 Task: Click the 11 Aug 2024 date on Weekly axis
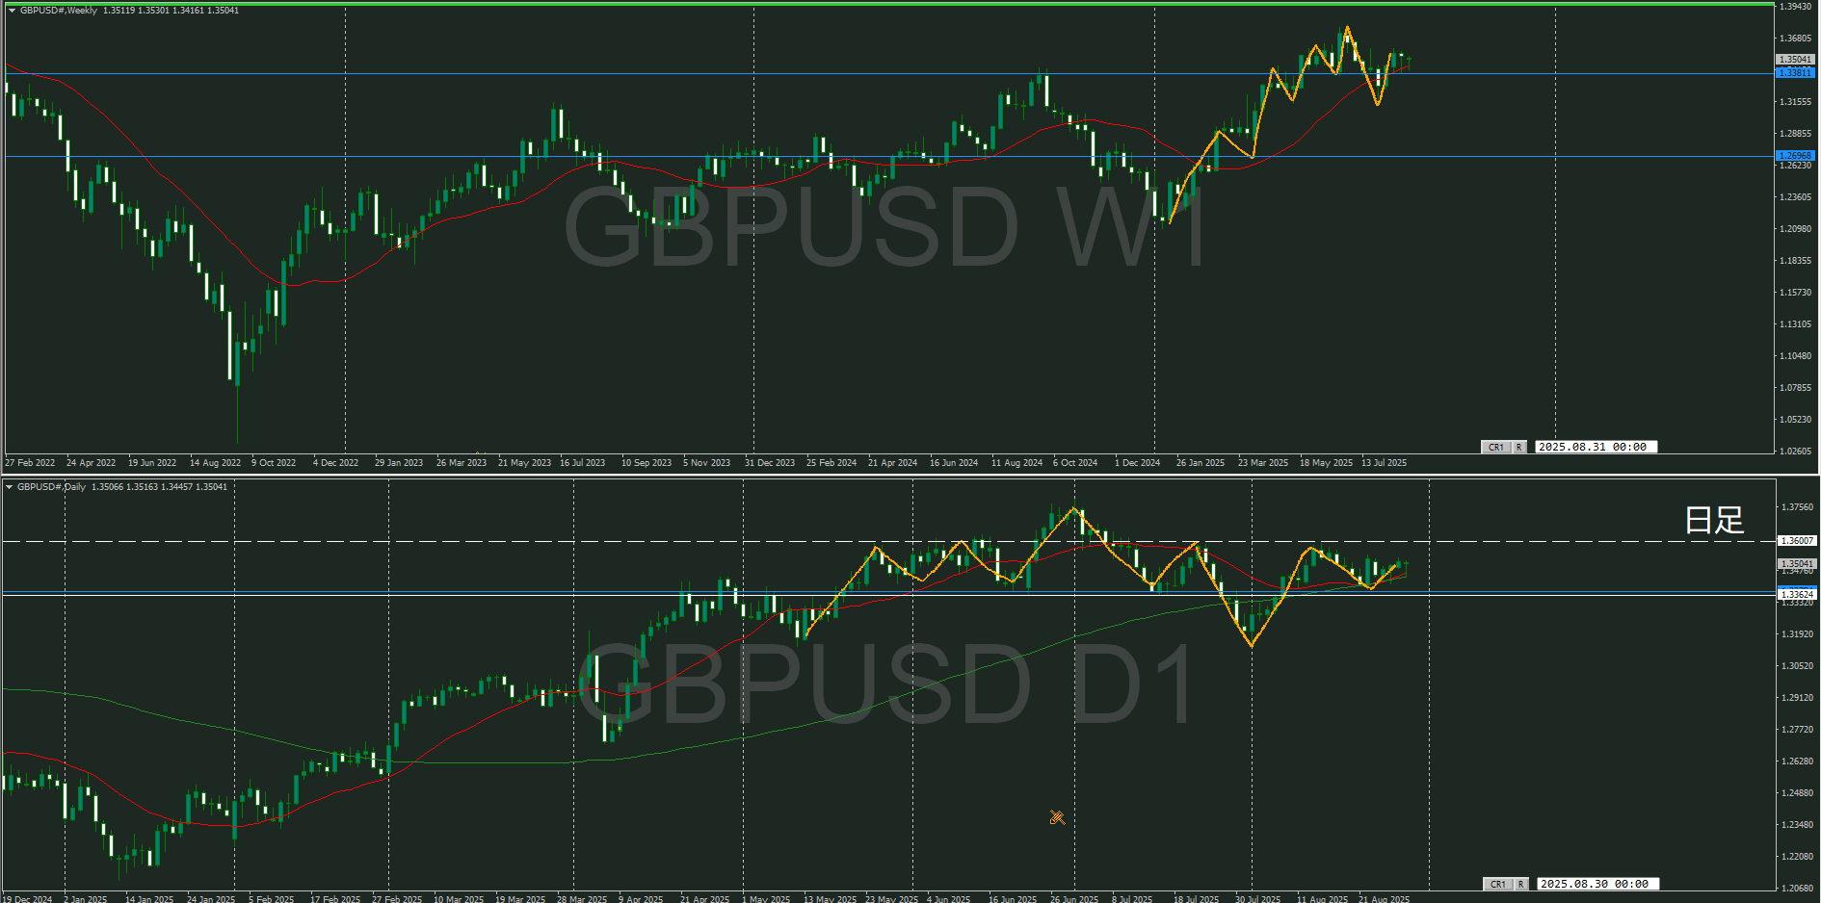[x=1016, y=463]
